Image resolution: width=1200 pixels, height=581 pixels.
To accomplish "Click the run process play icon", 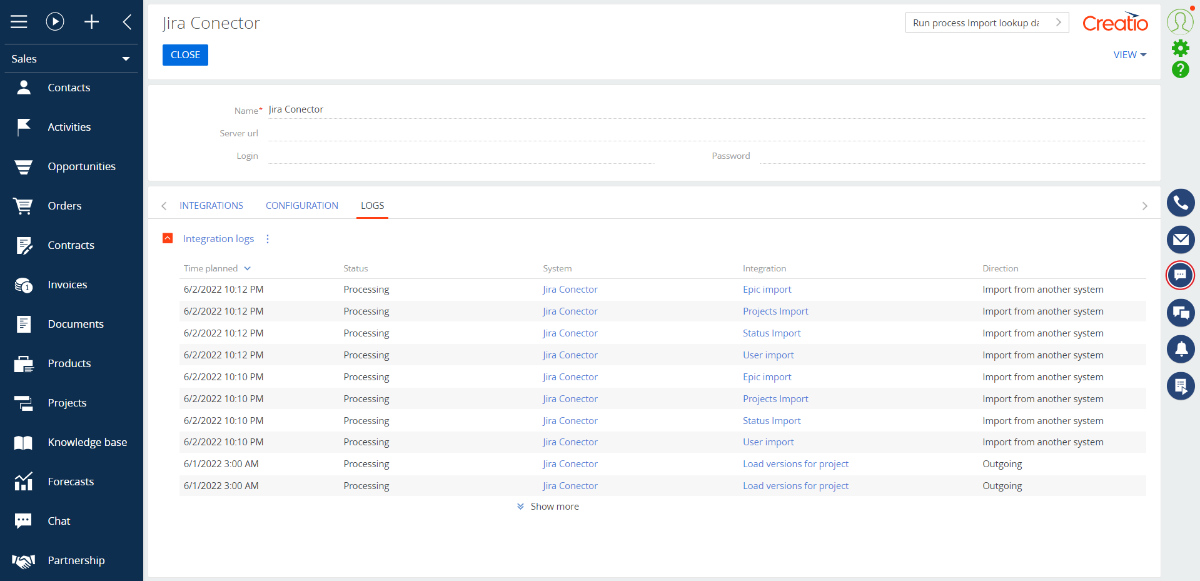I will (55, 22).
